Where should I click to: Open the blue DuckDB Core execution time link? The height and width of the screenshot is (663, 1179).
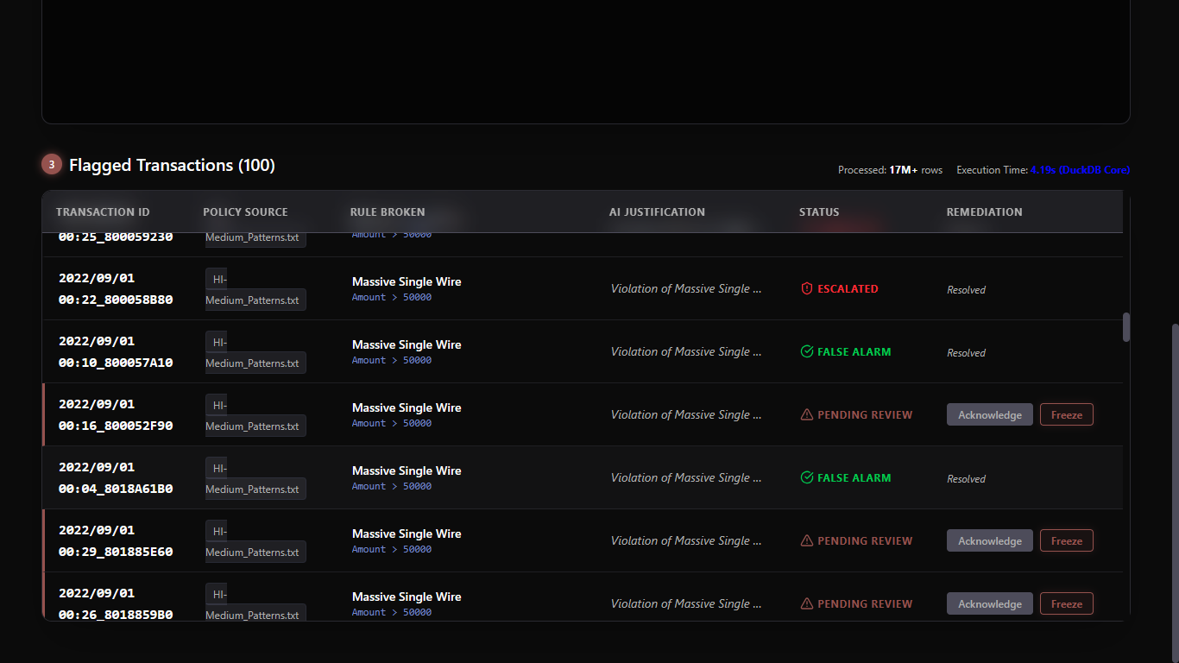pos(1079,170)
